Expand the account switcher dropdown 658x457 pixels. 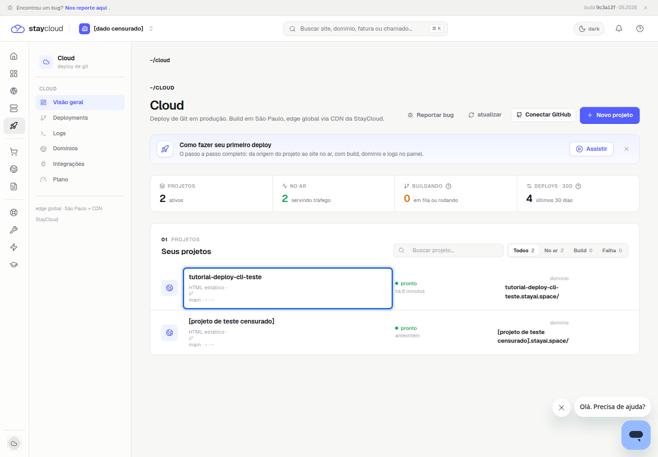pos(117,29)
